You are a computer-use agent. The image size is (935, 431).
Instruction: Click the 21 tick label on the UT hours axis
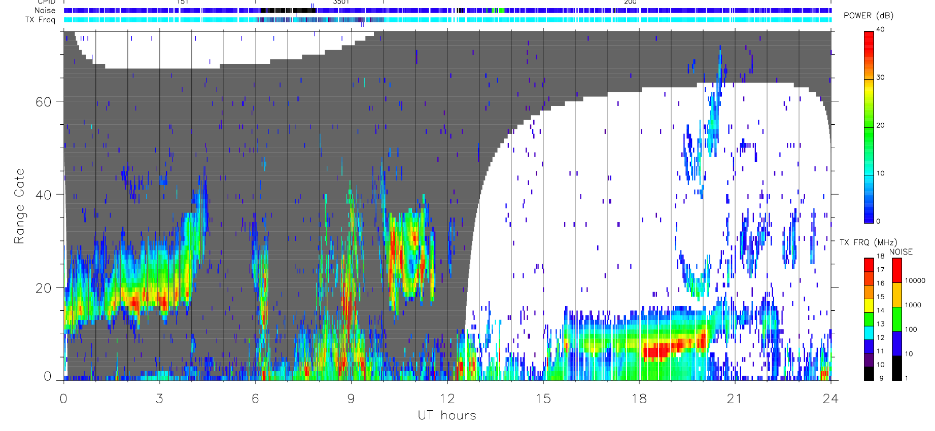(735, 399)
